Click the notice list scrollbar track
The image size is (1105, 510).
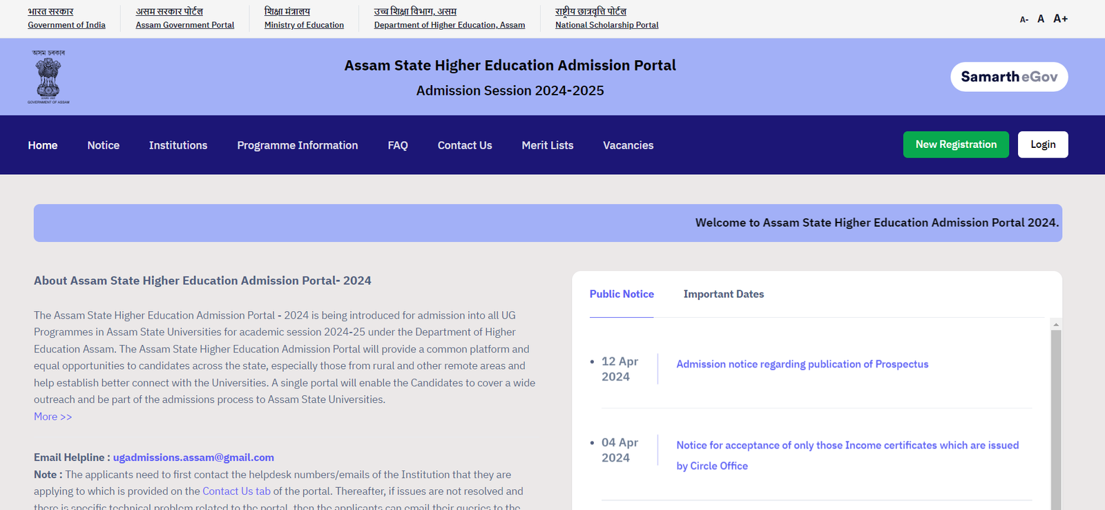tap(1056, 422)
